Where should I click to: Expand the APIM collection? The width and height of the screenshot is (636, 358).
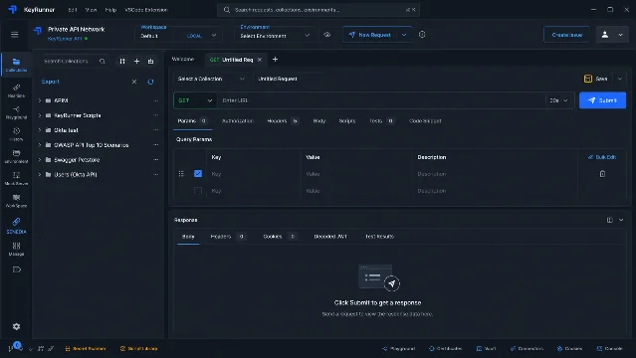tap(40, 100)
